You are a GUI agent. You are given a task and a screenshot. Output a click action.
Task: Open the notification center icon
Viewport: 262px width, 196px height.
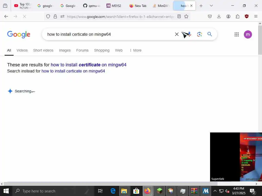[252, 191]
